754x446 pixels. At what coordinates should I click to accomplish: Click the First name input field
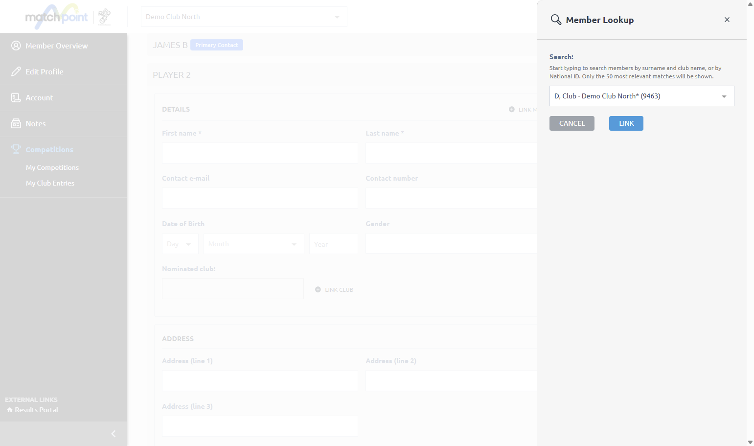coord(260,153)
